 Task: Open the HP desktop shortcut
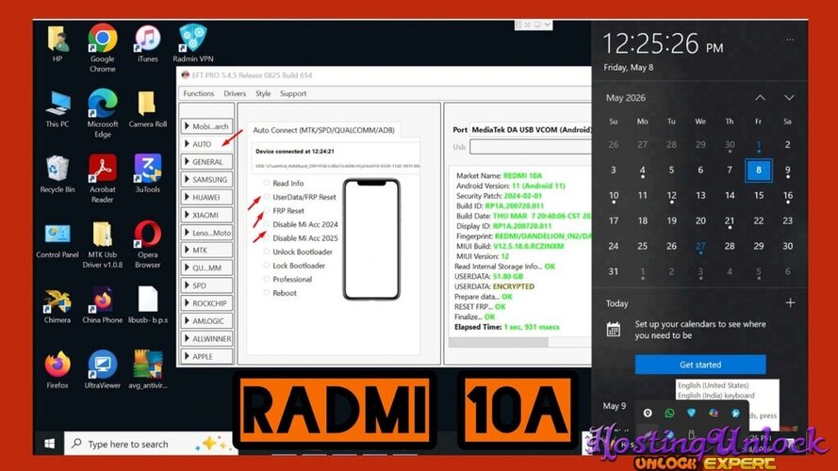tap(58, 43)
